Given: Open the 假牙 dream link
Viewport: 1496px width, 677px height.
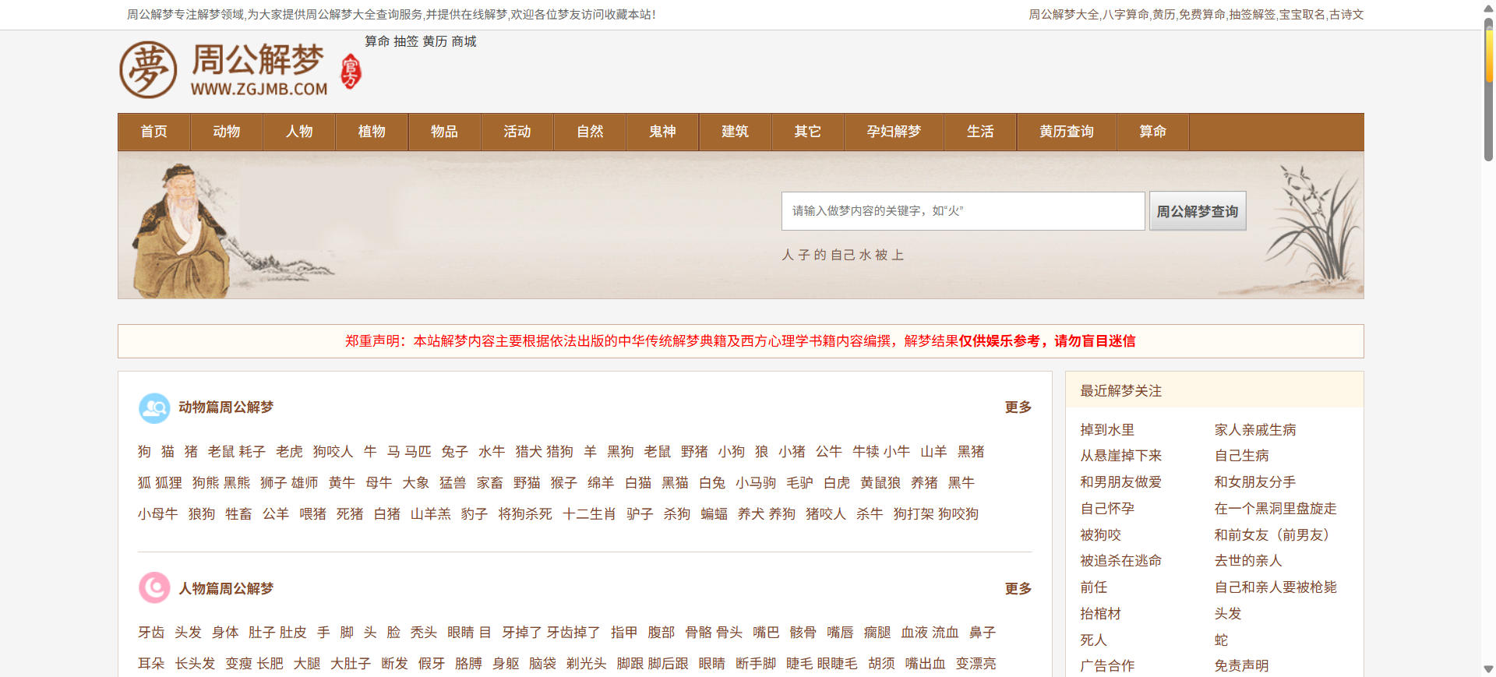Looking at the screenshot, I should click(432, 664).
